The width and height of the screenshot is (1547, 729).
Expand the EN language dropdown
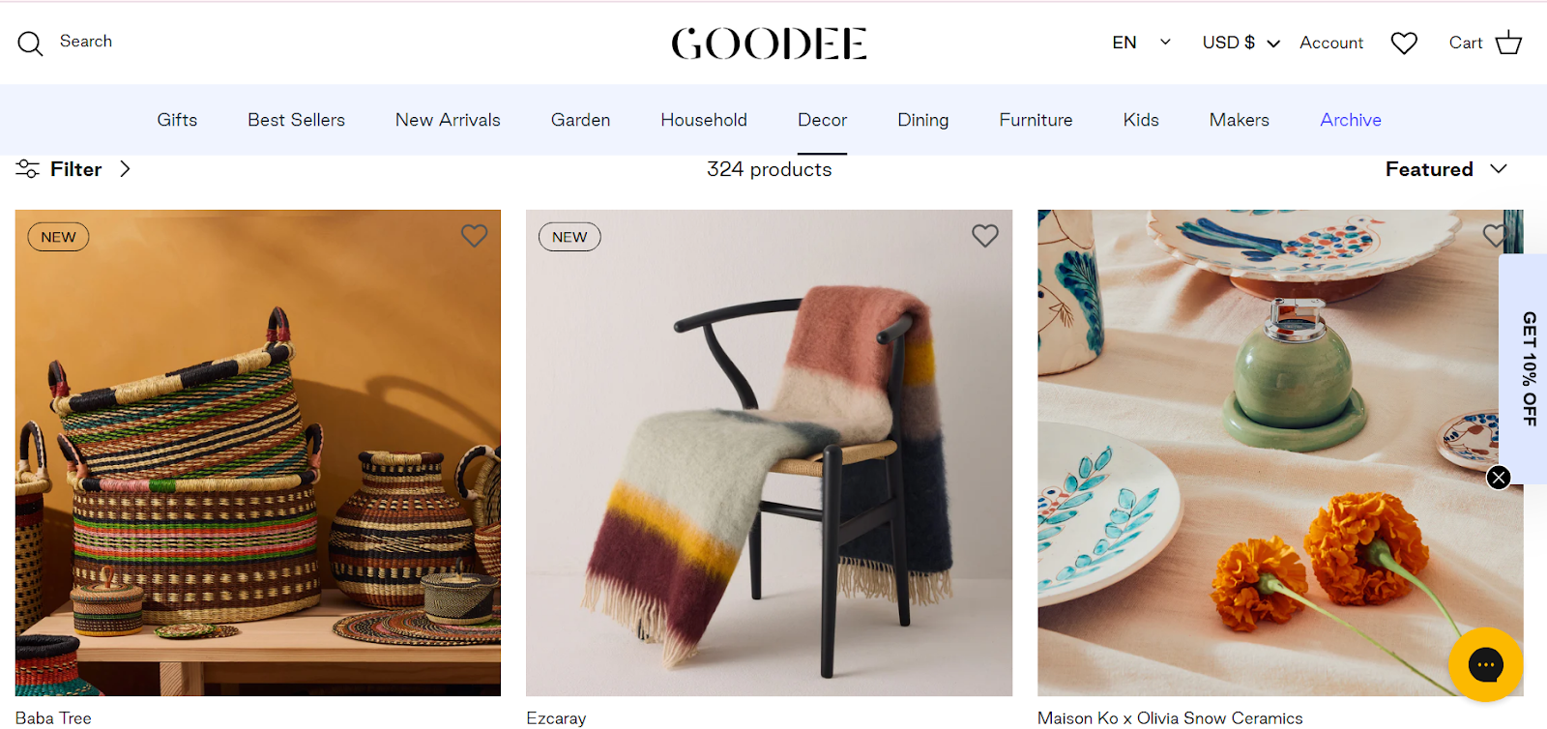point(1142,43)
